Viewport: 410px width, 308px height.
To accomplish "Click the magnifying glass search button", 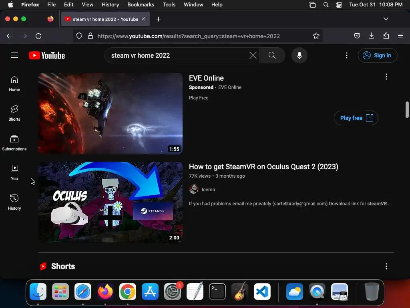I will [x=272, y=55].
